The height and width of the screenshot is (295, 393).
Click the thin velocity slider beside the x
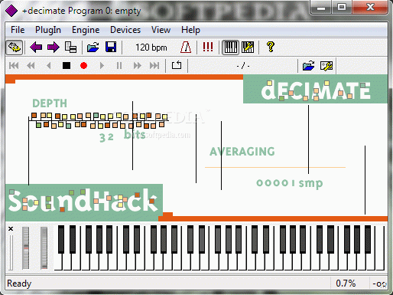[11, 252]
